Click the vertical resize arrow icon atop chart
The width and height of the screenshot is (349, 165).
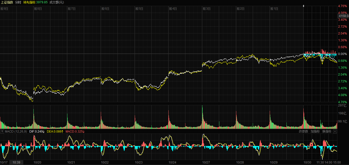point(304,6)
